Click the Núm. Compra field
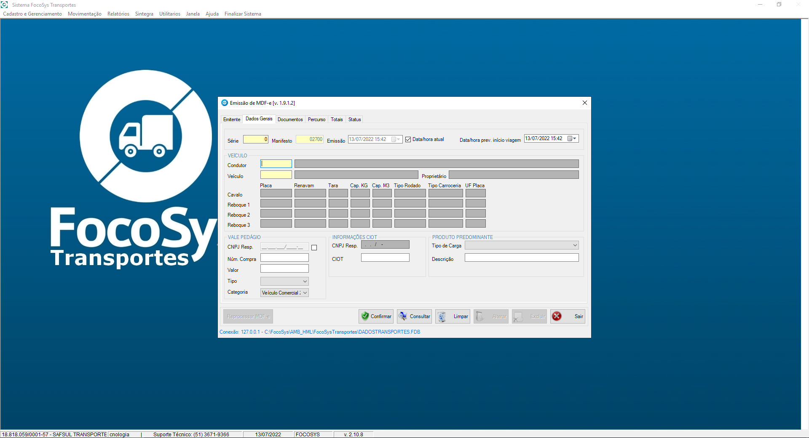 (x=284, y=257)
